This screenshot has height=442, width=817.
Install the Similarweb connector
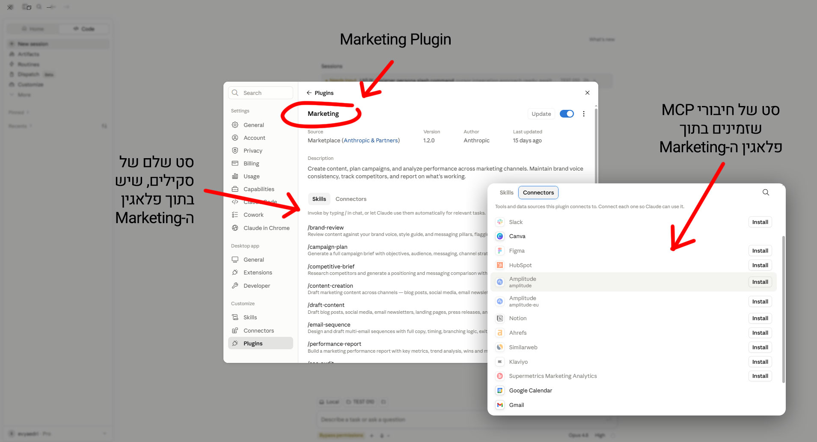tap(760, 347)
